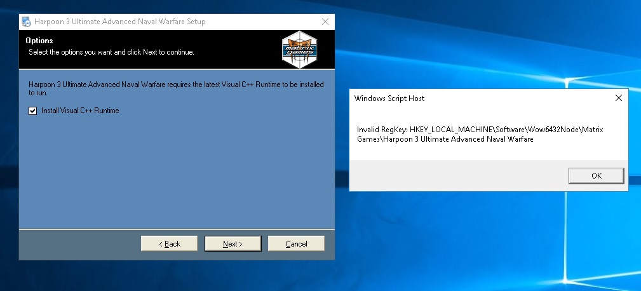Image resolution: width=641 pixels, height=291 pixels.
Task: Close the Harpoon 3 Setup window
Action: click(x=325, y=22)
